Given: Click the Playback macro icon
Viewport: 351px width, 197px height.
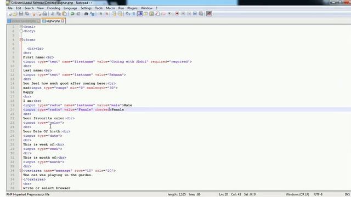Looking at the screenshot, I should (x=189, y=14).
